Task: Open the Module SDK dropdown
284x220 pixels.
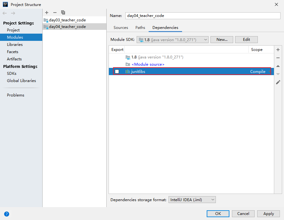Action: click(x=172, y=40)
